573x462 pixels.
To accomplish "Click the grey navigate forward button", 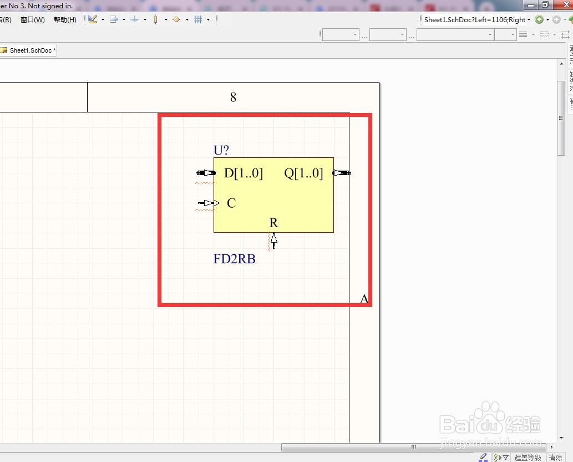I will tap(556, 20).
